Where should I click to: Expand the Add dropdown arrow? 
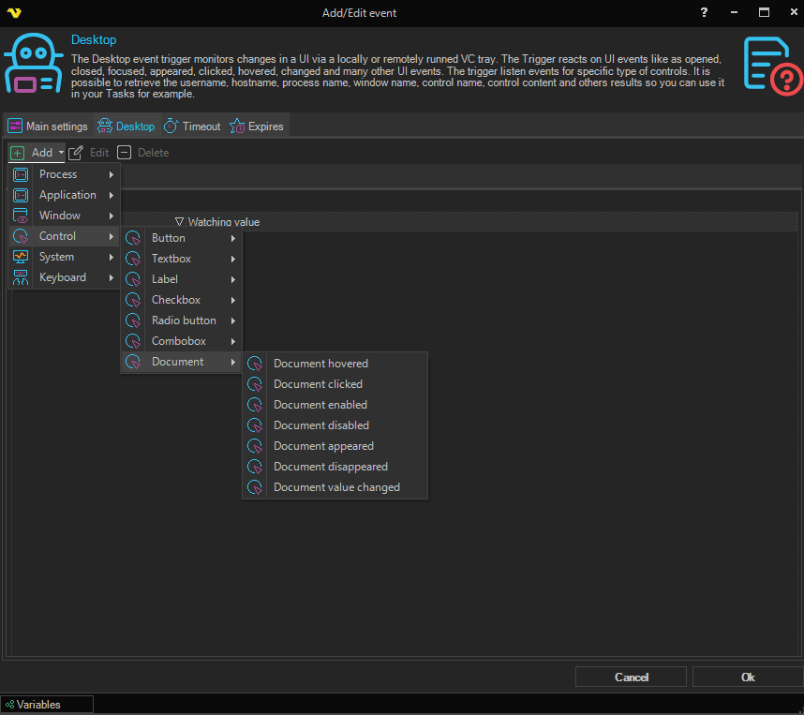[61, 153]
